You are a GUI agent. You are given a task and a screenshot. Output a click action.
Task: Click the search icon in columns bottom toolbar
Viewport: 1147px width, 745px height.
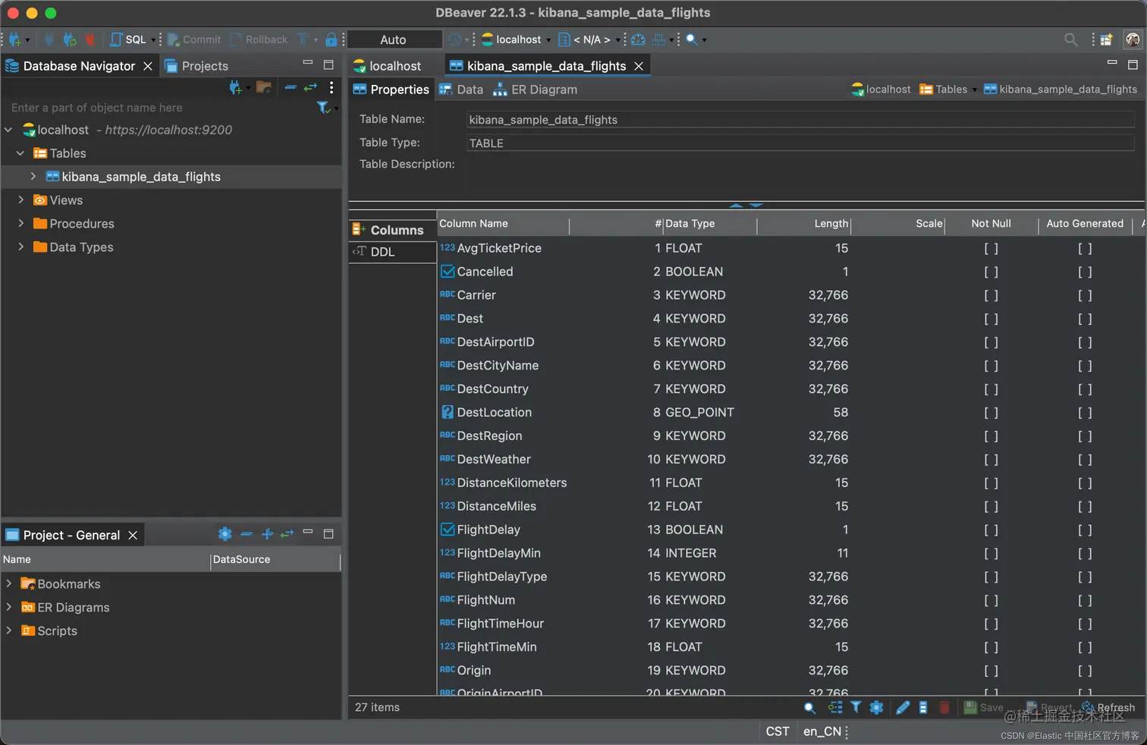click(x=810, y=708)
